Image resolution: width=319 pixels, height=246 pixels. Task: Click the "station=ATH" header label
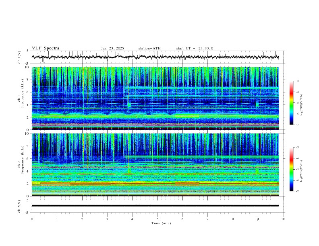149,48
